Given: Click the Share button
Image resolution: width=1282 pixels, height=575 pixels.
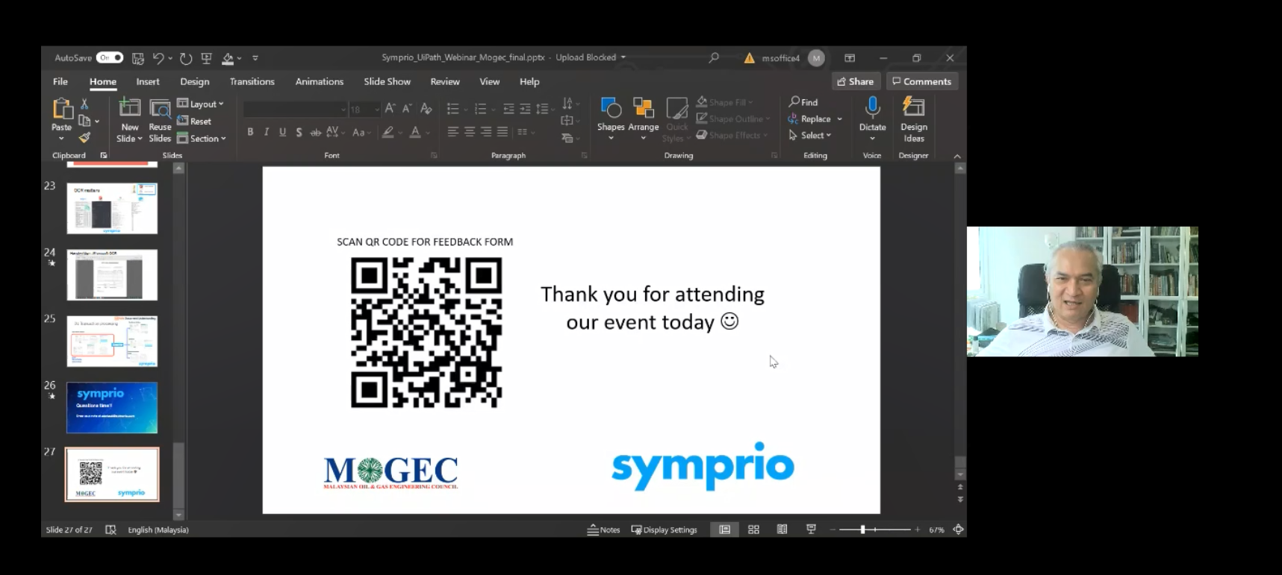Looking at the screenshot, I should pyautogui.click(x=856, y=81).
